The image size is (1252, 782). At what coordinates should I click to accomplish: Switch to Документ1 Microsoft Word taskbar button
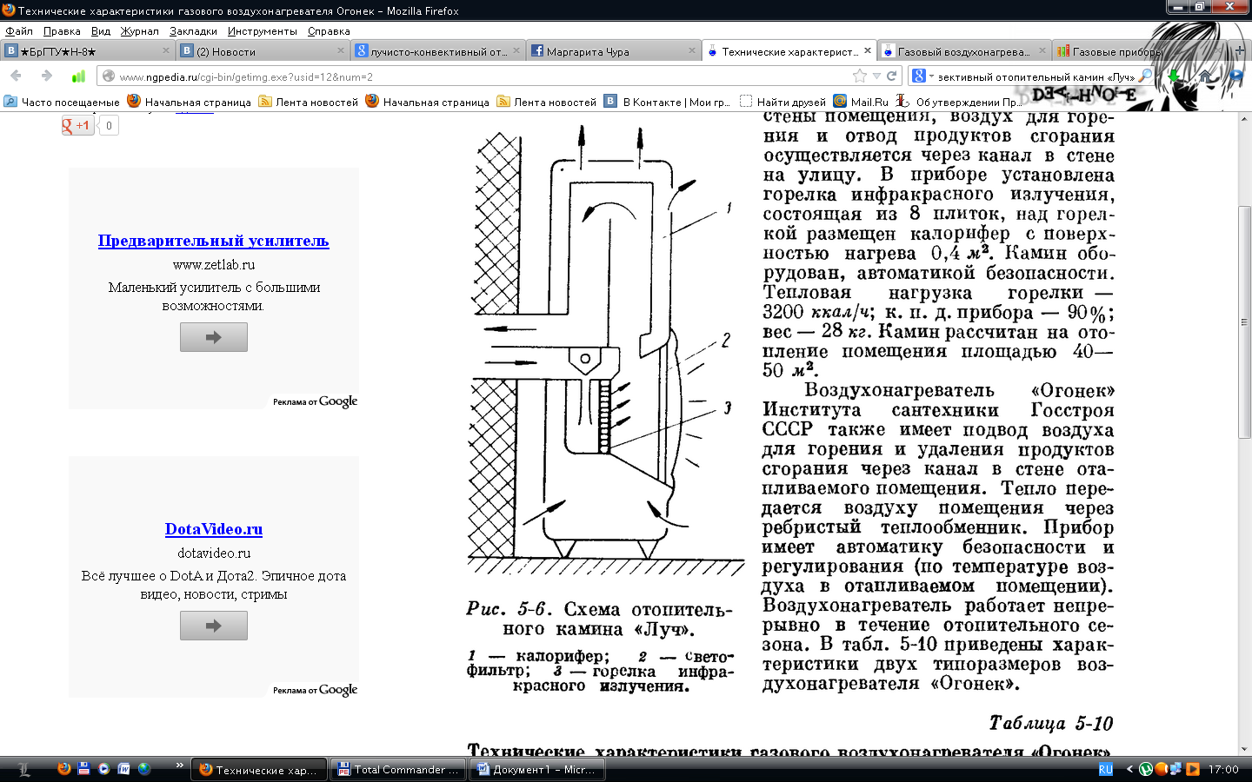click(x=536, y=769)
